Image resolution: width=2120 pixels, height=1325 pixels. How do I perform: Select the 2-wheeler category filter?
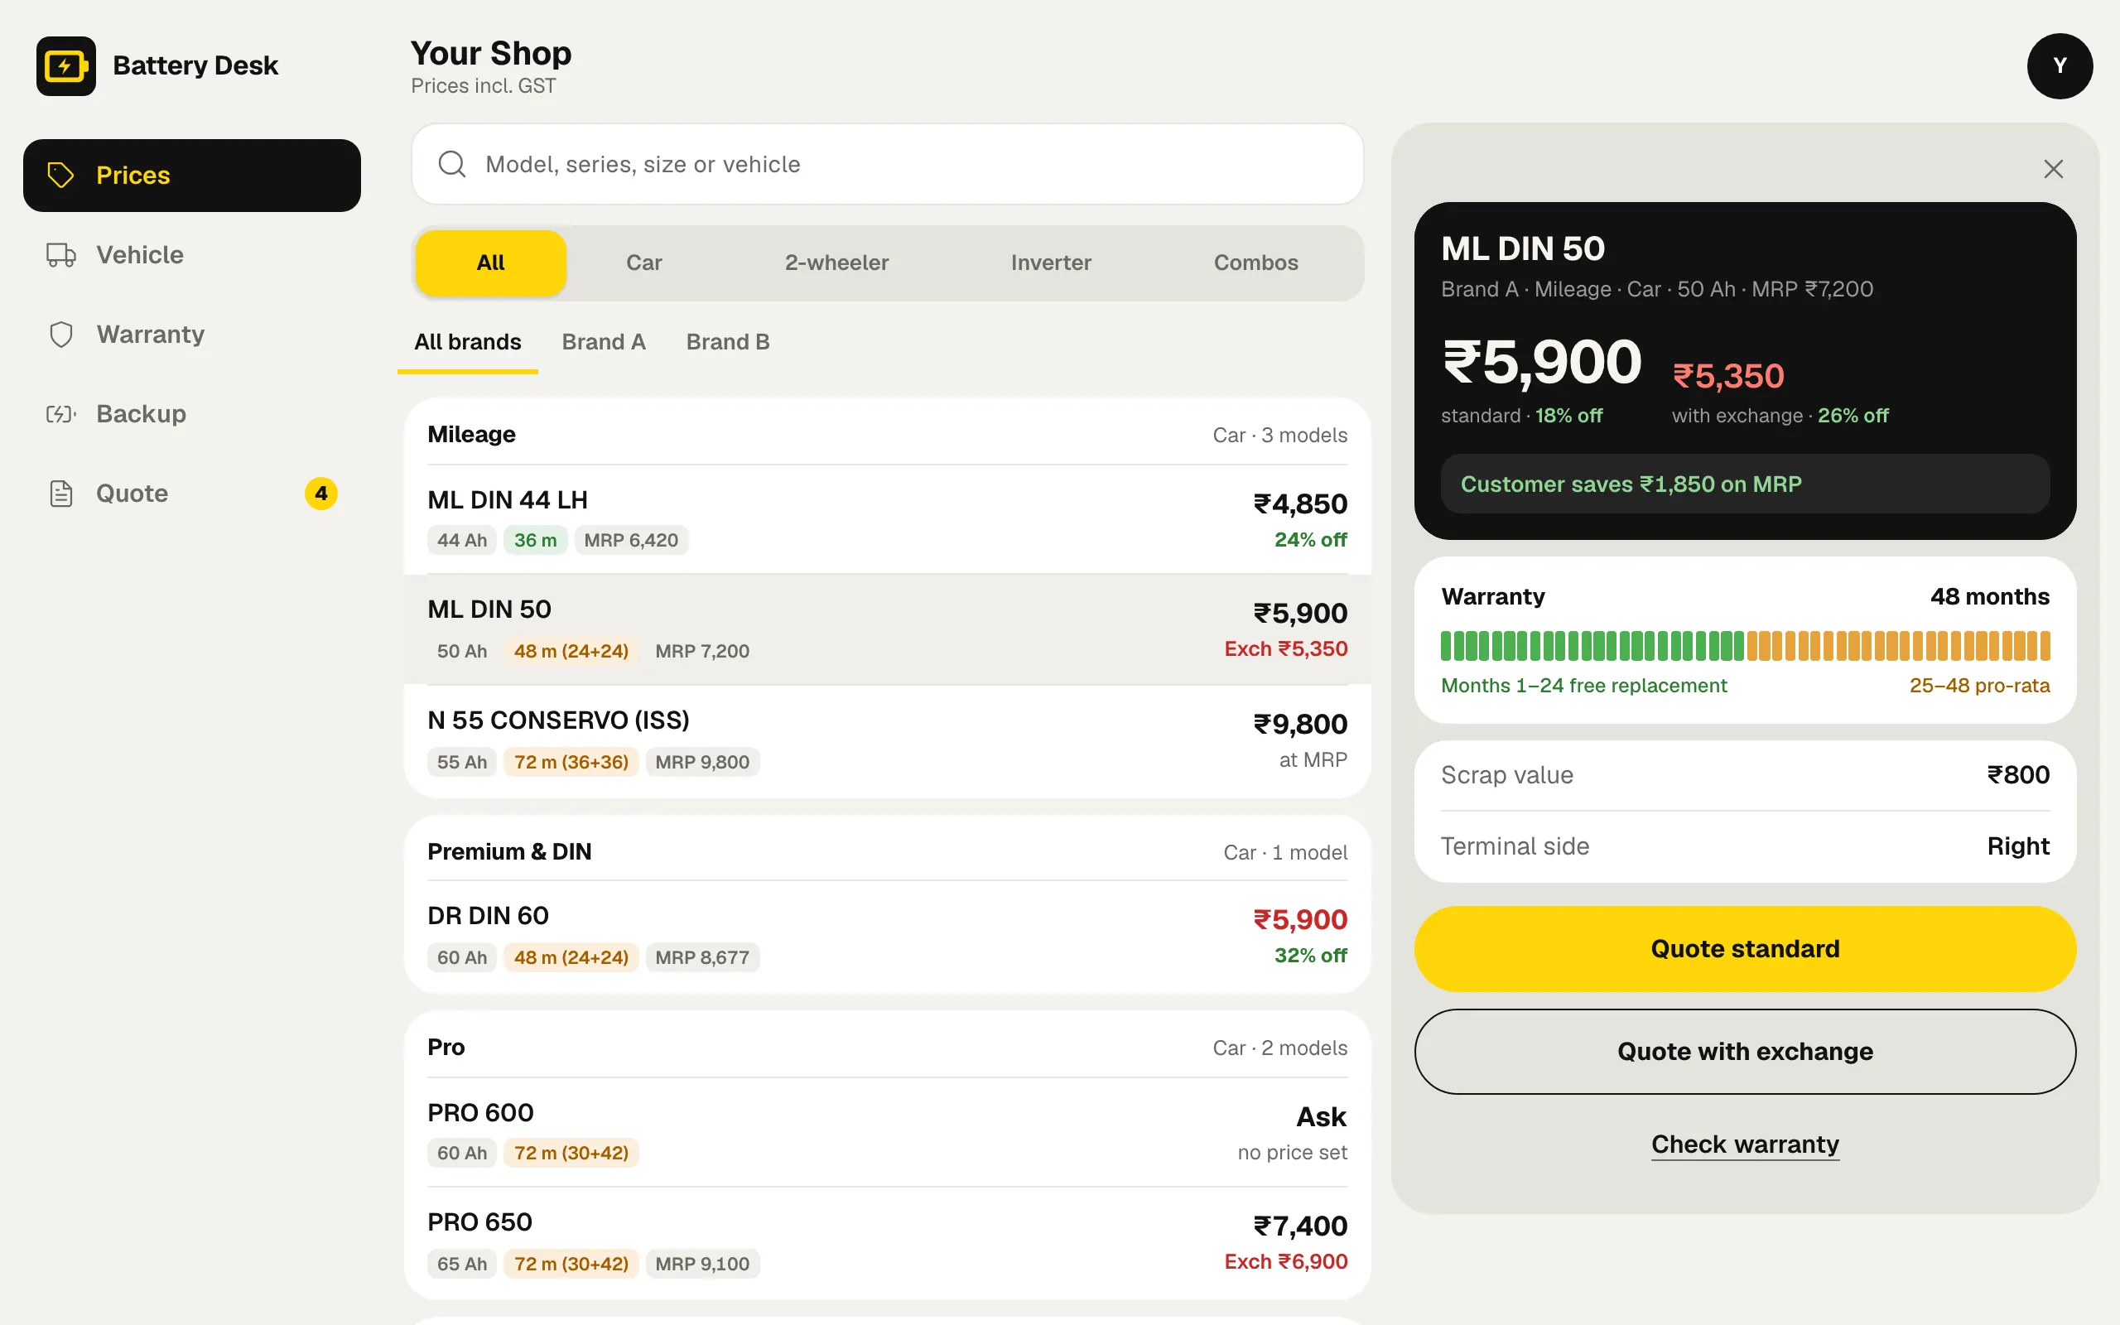click(x=836, y=263)
